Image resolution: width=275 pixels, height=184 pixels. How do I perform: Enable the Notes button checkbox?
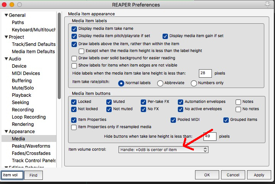pyautogui.click(x=238, y=102)
